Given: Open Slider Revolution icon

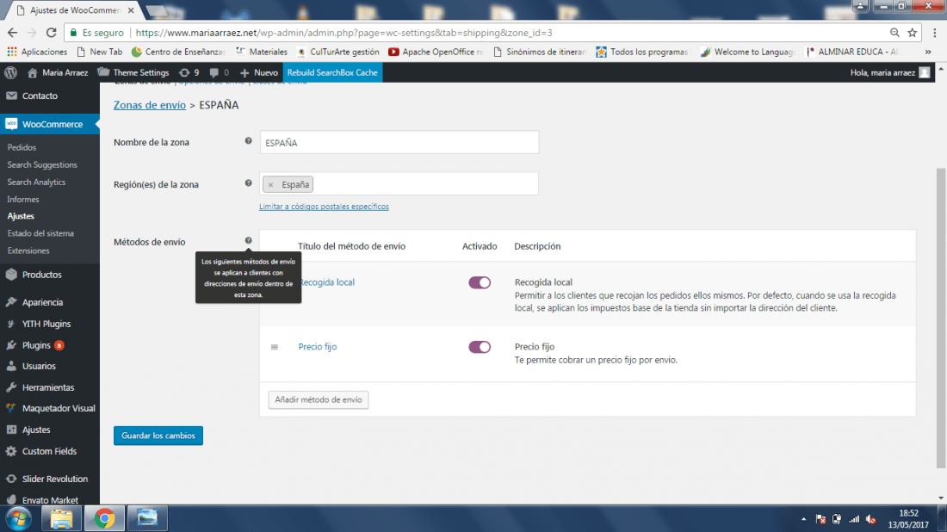Looking at the screenshot, I should click(11, 479).
